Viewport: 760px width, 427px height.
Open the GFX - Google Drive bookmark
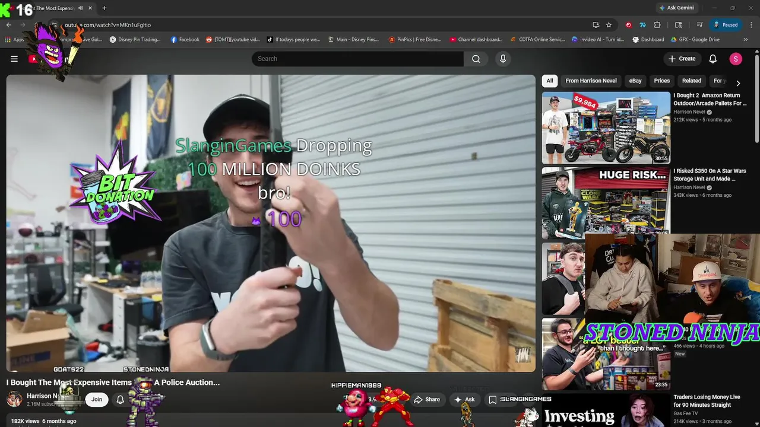pos(695,40)
